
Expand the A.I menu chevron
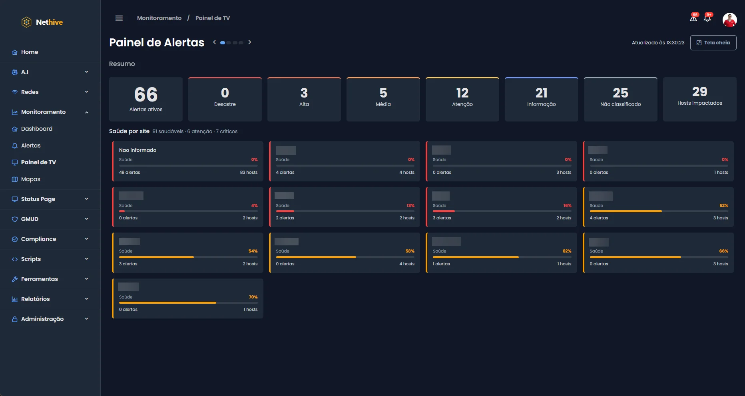pos(87,72)
